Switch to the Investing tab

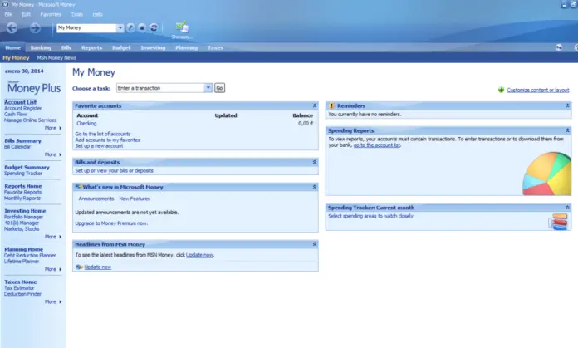(x=153, y=47)
